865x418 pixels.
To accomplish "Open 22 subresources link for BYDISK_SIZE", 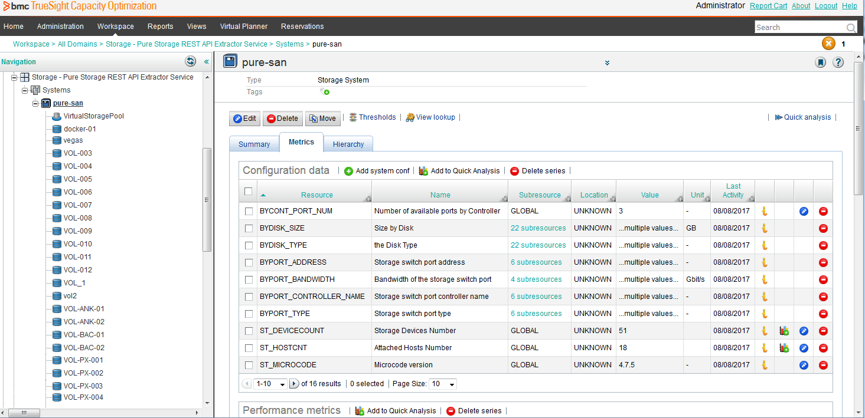I will 538,228.
